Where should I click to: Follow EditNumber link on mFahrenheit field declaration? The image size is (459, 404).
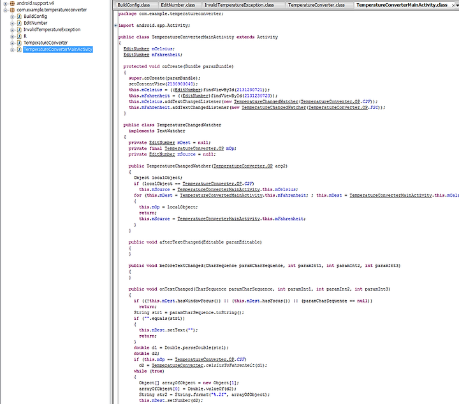pyautogui.click(x=136, y=55)
